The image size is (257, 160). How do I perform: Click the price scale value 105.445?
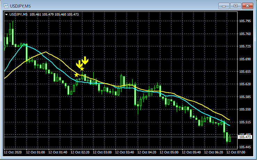point(245,147)
